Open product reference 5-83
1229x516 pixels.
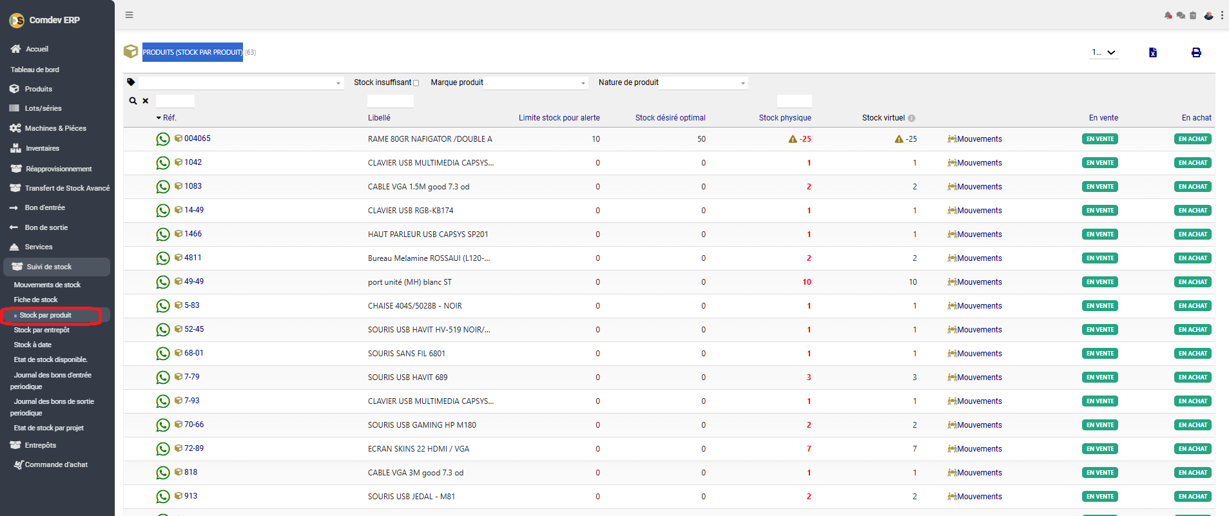[x=192, y=305]
